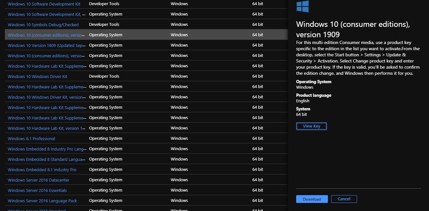Click the 'Windows 10 (consumer editions), version 1909' heading
This screenshot has width=429, height=211.
(353, 29)
